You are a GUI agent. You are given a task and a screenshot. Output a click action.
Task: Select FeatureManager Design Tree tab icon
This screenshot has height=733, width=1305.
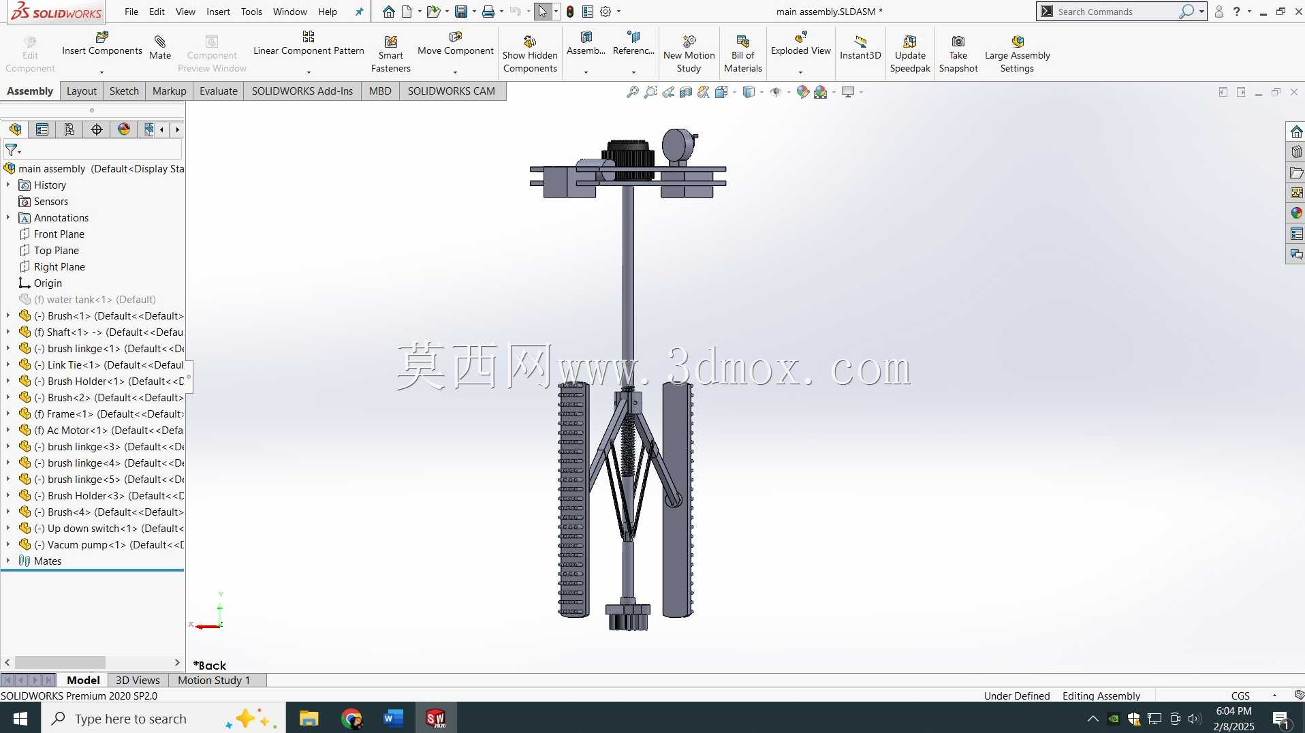[16, 129]
